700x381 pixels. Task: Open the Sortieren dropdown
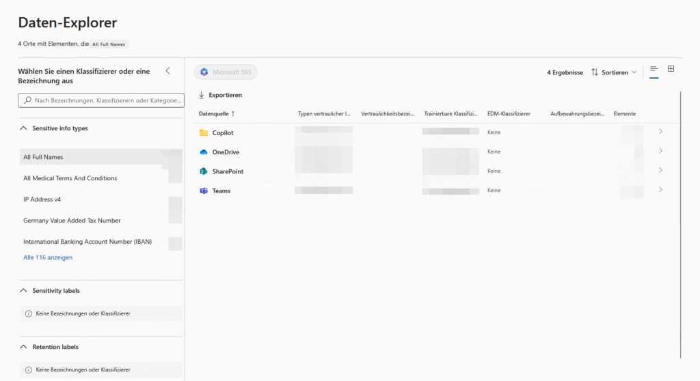click(614, 72)
